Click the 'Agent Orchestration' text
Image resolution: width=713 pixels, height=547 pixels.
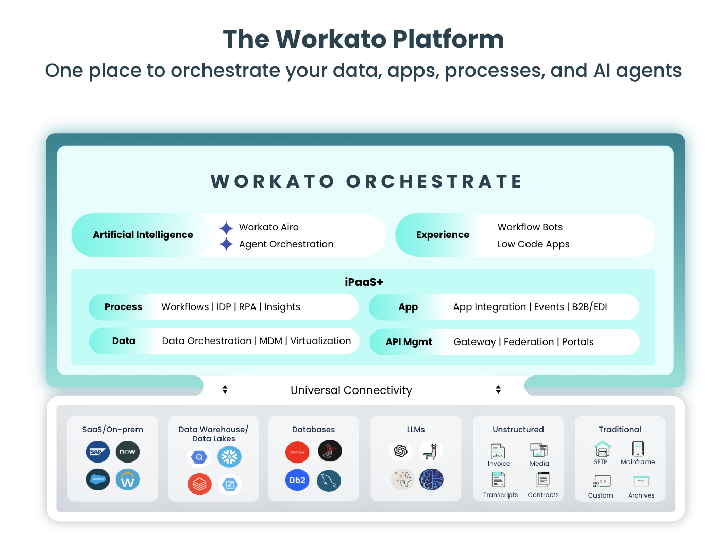286,244
